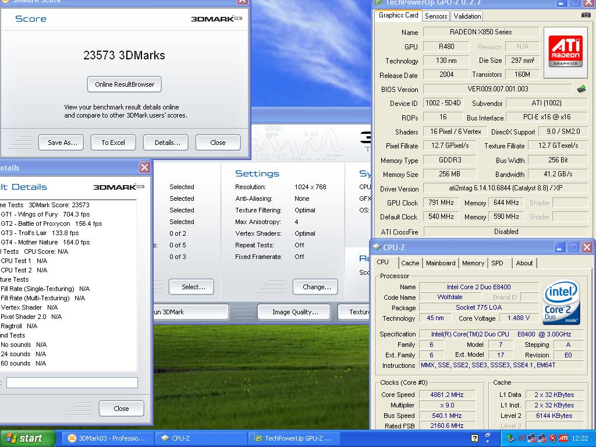Screen dimensions: 596x447
Task: Click Core Voltage 1.488 V value
Action: tap(518, 318)
